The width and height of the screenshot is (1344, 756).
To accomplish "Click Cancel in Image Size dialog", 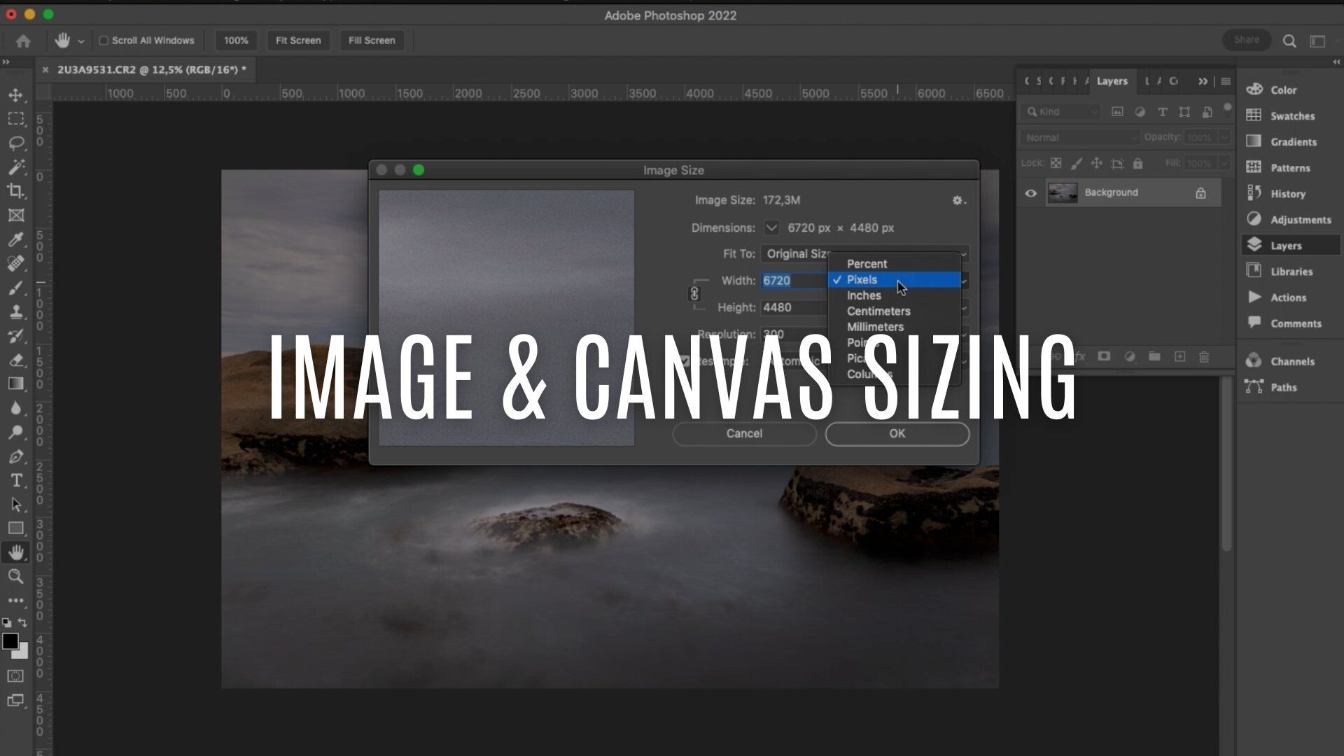I will pyautogui.click(x=743, y=433).
